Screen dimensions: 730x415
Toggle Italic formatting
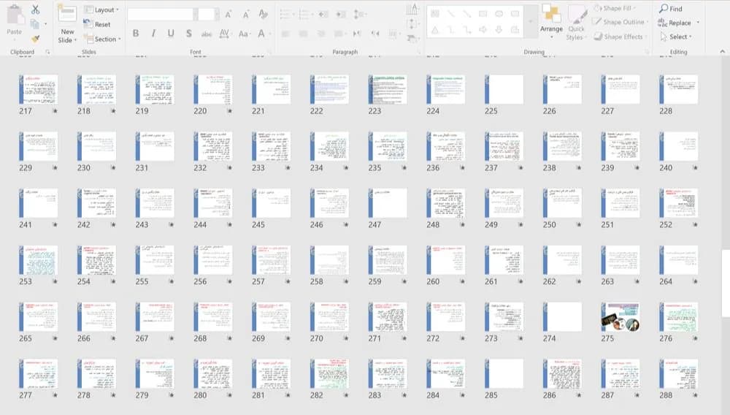coord(153,34)
